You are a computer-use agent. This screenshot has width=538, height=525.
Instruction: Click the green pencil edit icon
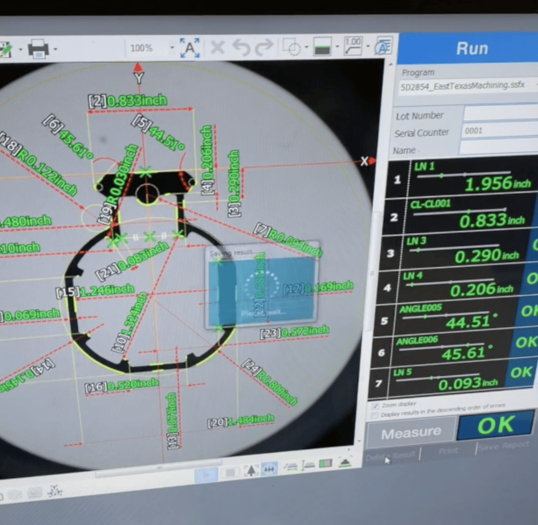(6, 50)
